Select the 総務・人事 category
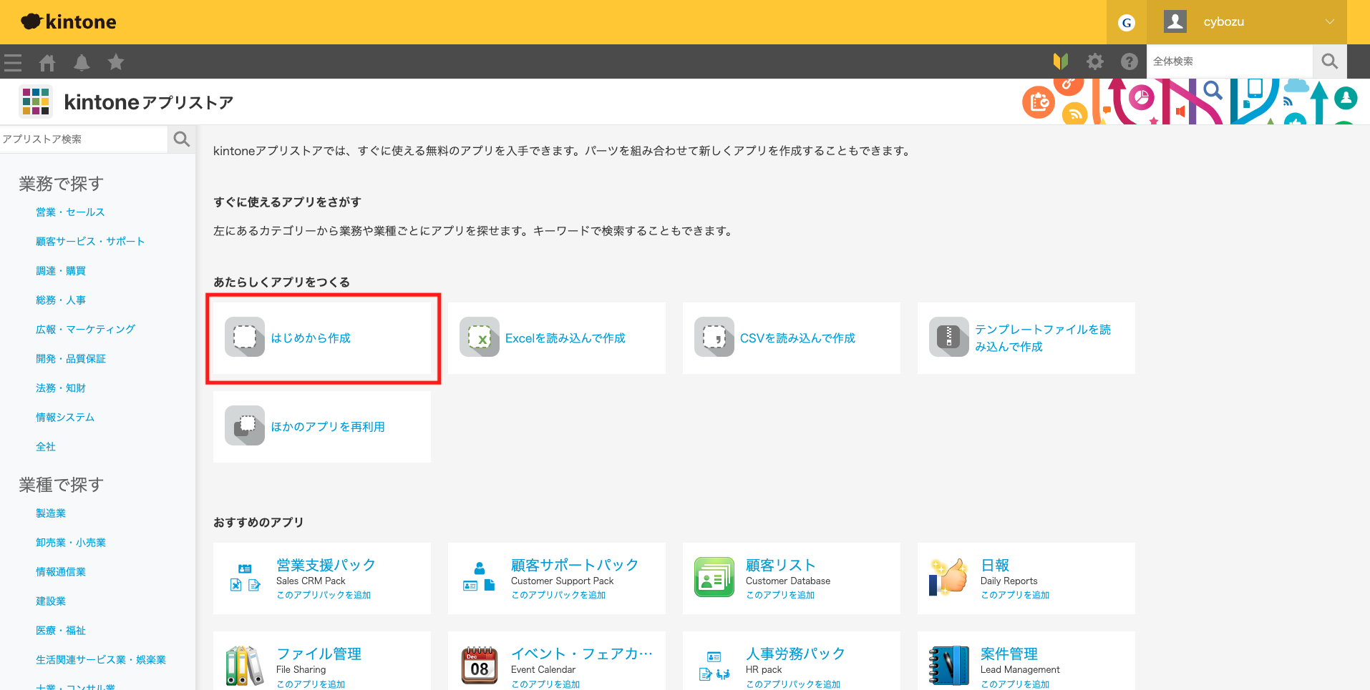Image resolution: width=1370 pixels, height=690 pixels. coord(61,300)
